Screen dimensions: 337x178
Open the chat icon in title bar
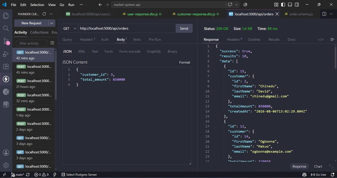click(231, 5)
